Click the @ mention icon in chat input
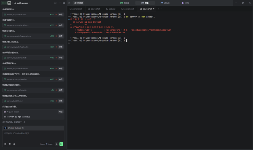Image resolution: width=253 pixels, height=150 pixels. click(x=5, y=144)
